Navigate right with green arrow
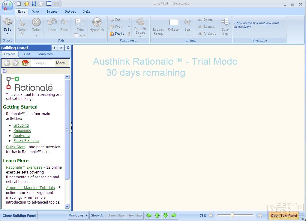This screenshot has height=221, width=306. click(174, 215)
